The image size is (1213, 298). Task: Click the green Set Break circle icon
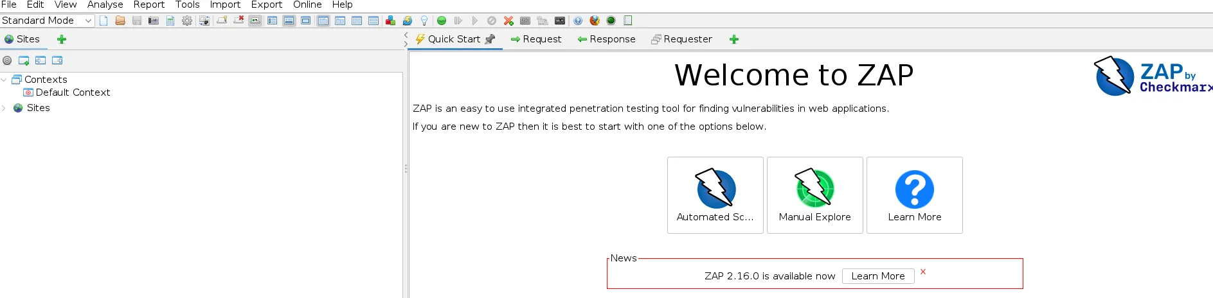(x=442, y=21)
